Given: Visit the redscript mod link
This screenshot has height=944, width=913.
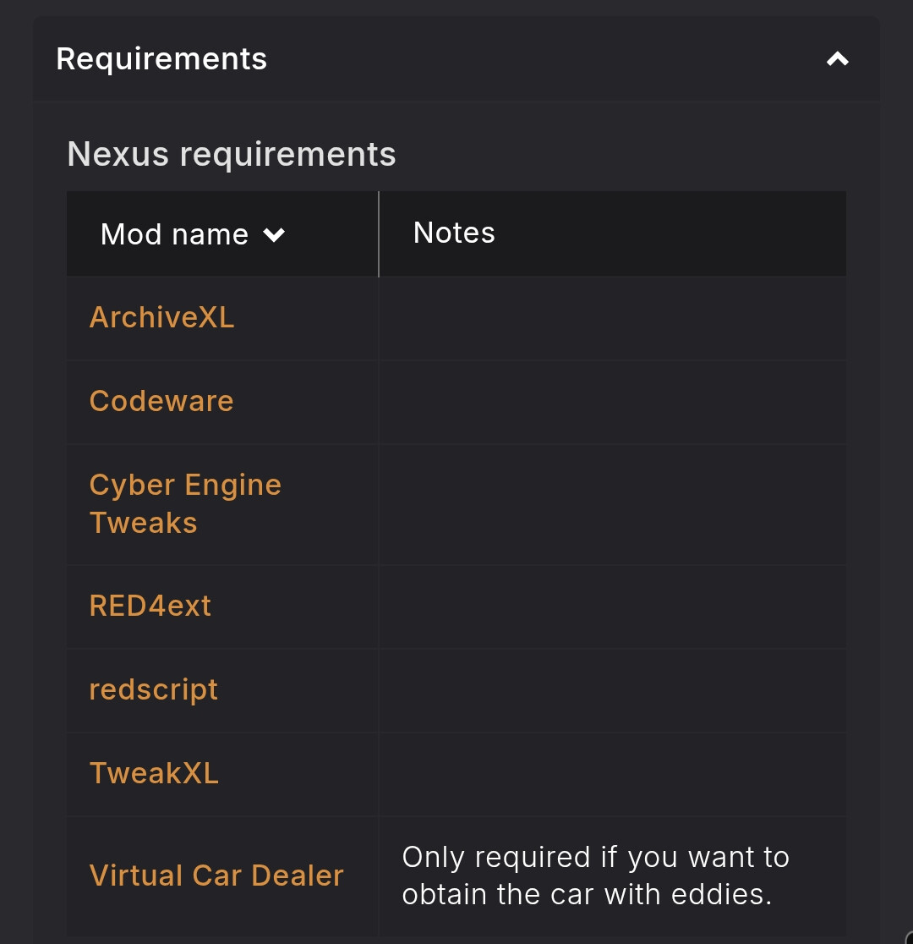Looking at the screenshot, I should point(154,689).
